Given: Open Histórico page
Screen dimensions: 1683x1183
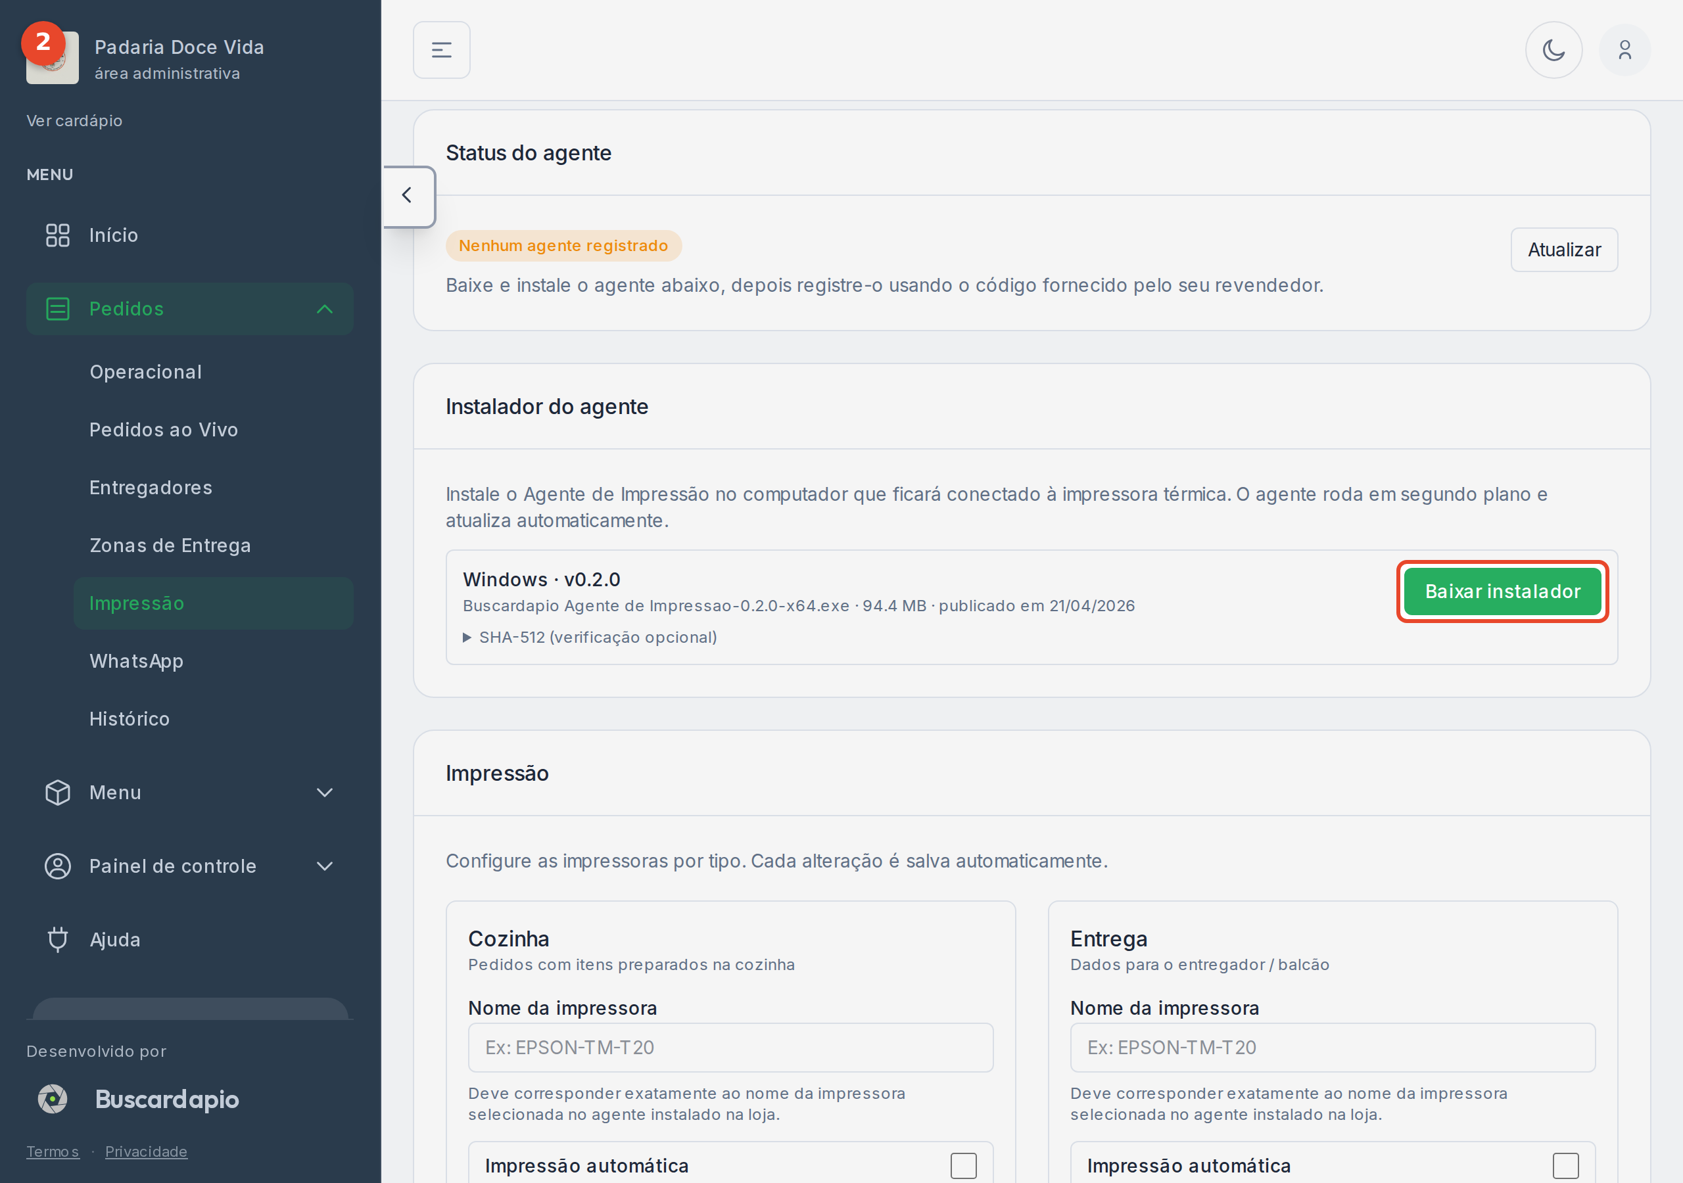Looking at the screenshot, I should pos(130,719).
